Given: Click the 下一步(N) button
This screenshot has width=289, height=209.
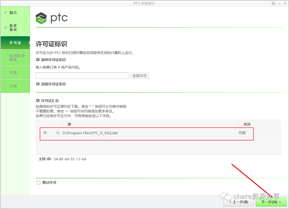Looking at the screenshot, I should pyautogui.click(x=270, y=202).
